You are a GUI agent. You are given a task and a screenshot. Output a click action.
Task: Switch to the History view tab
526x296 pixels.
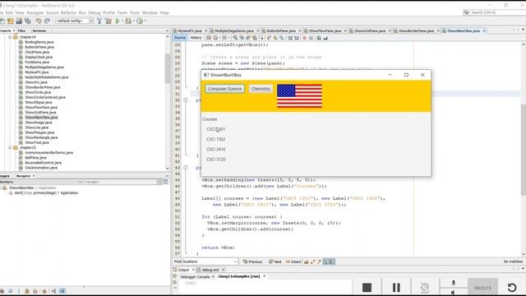(x=196, y=38)
